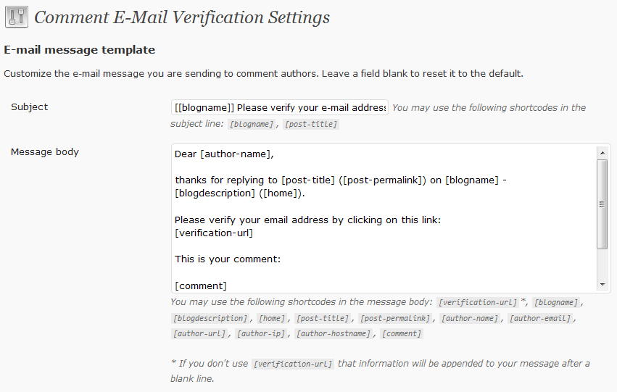Click the Comment E-Mail Verification Settings heading

coord(182,17)
